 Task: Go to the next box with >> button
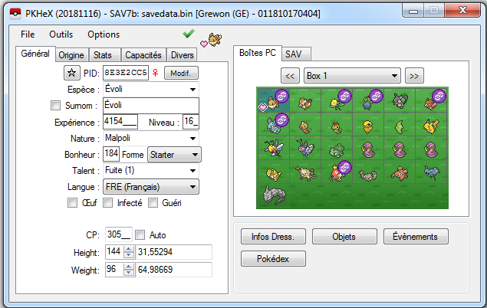[414, 76]
